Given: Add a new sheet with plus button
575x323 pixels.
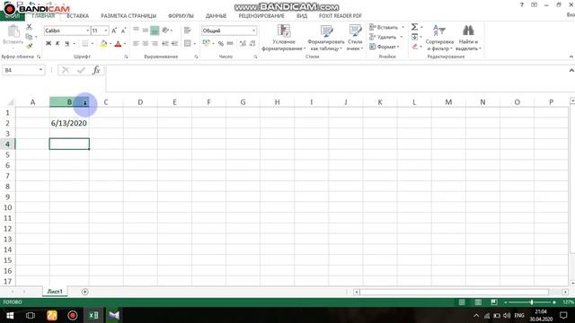Looking at the screenshot, I should point(84,292).
